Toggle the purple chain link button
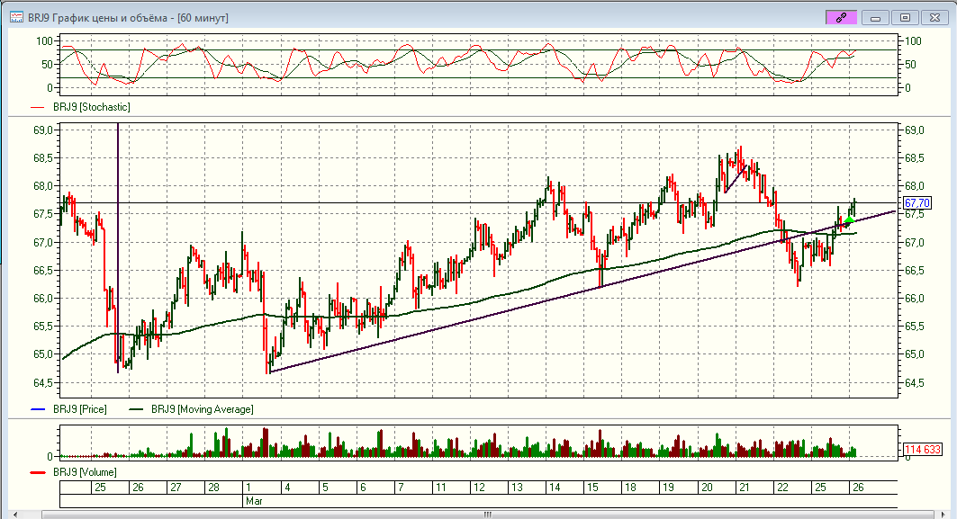 click(x=841, y=17)
